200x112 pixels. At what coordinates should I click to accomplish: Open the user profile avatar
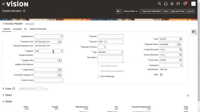point(193,4)
